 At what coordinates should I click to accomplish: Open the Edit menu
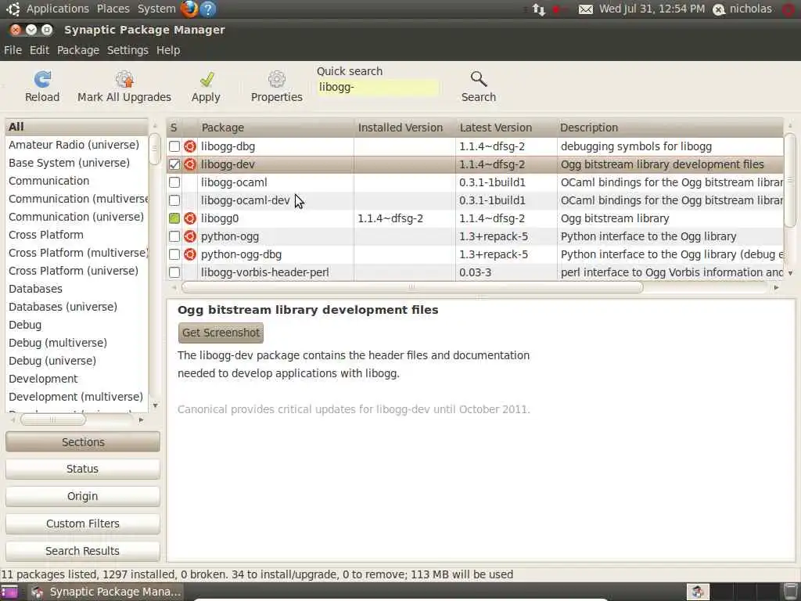[x=39, y=50]
